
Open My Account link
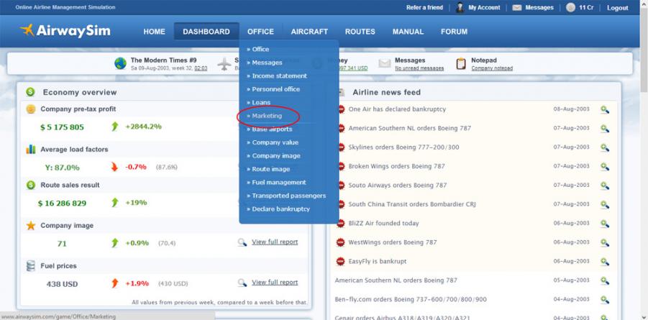click(x=484, y=7)
